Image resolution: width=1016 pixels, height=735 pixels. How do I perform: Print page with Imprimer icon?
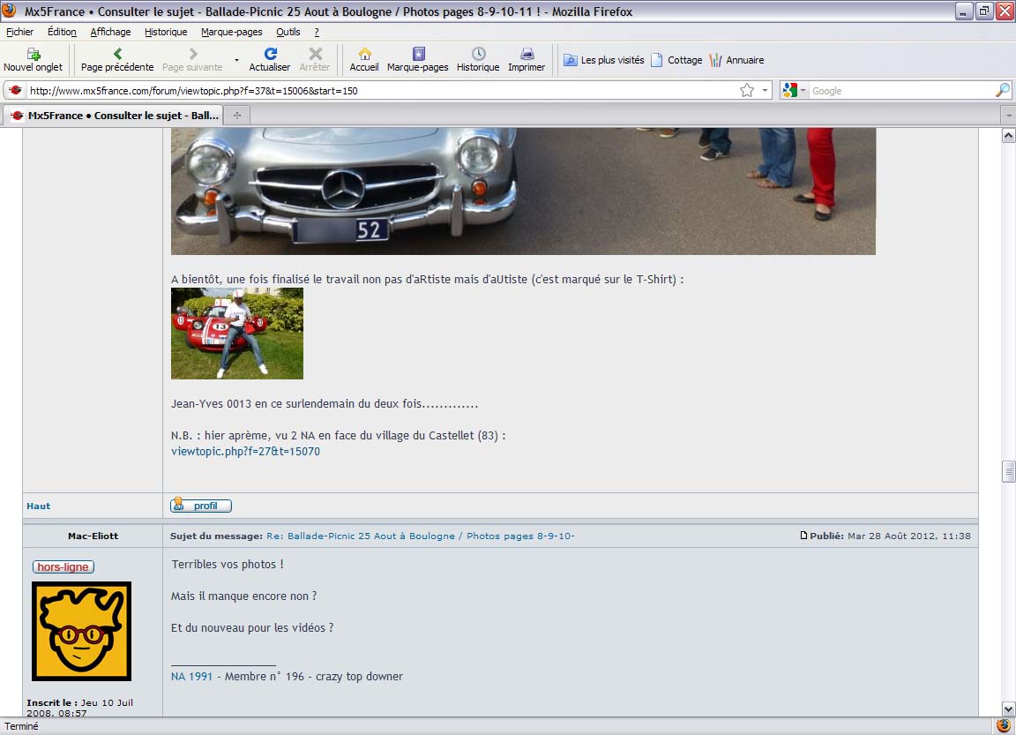pyautogui.click(x=527, y=54)
